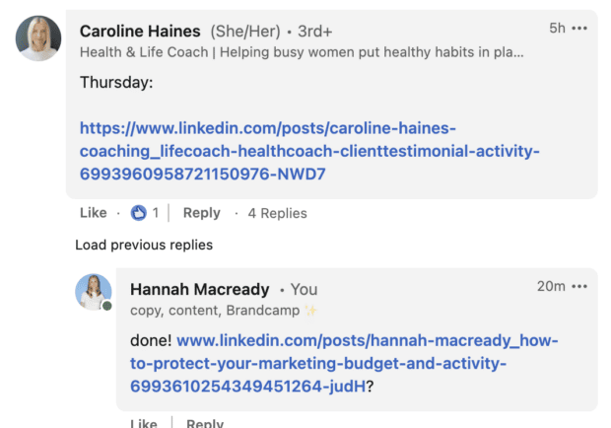Open Caroline Haines' profile name link

pos(140,31)
